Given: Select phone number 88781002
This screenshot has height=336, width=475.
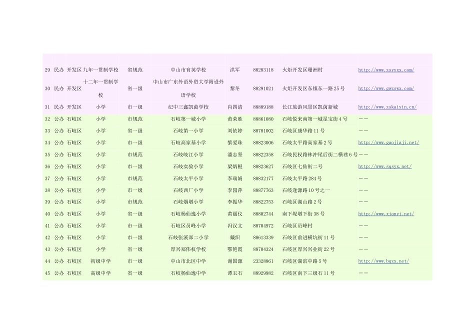Looking at the screenshot, I should 263,131.
